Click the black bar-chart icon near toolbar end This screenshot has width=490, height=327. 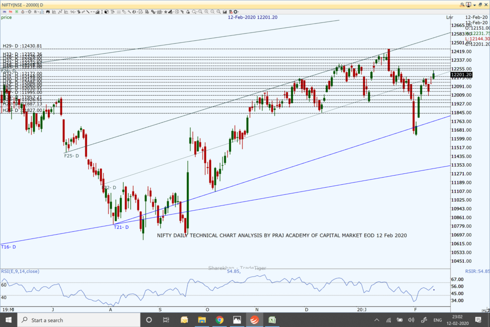pos(225,12)
